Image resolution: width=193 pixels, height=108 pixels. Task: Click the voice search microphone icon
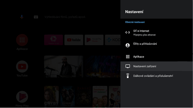point(22,17)
